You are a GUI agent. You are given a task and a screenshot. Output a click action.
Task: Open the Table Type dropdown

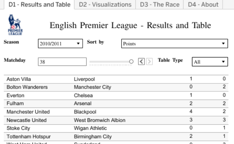(x=210, y=62)
